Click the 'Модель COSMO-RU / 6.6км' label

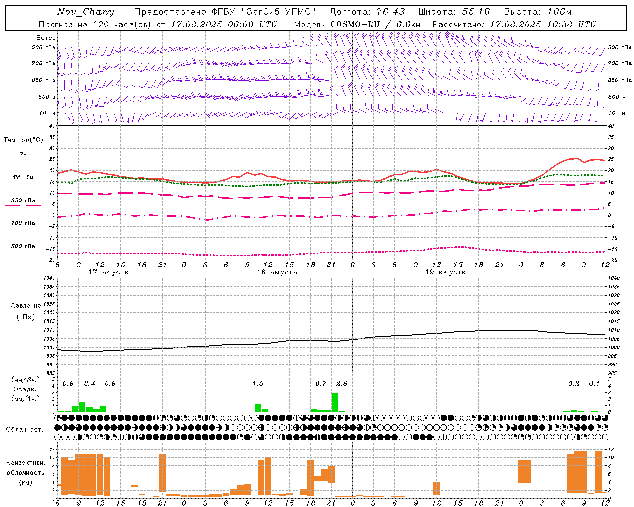(x=357, y=24)
